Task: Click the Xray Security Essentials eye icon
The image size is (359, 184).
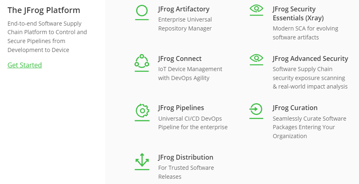Action: coord(256,10)
